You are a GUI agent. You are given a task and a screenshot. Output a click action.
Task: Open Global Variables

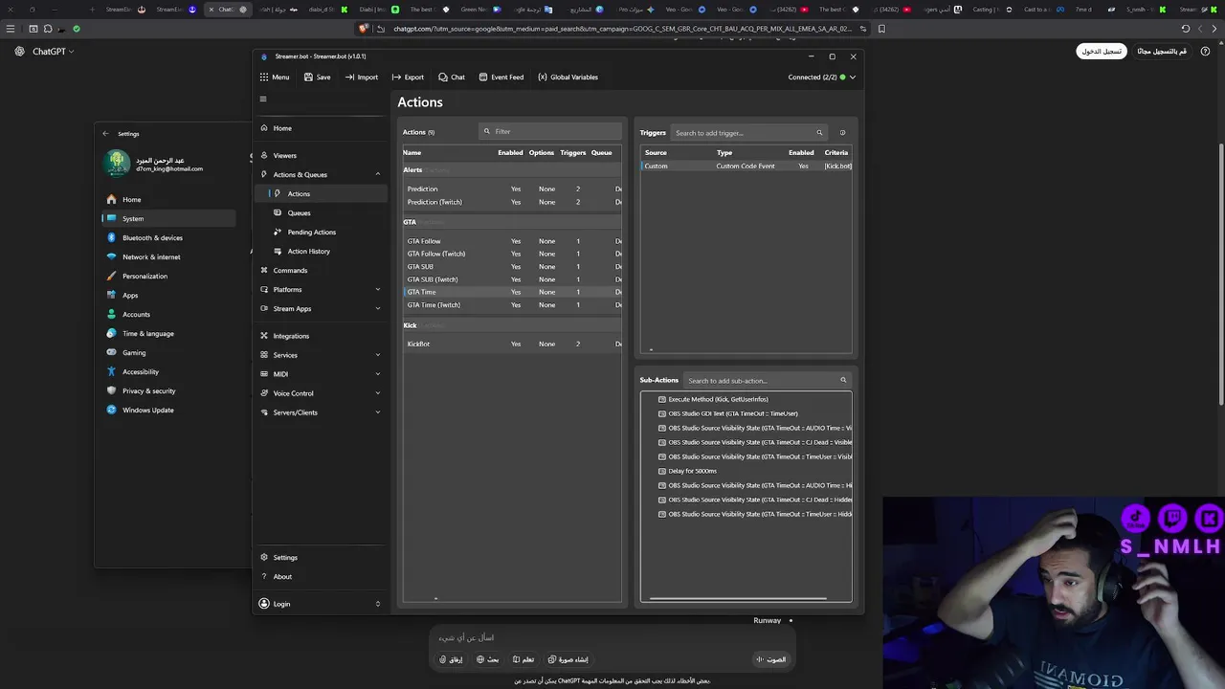(568, 78)
